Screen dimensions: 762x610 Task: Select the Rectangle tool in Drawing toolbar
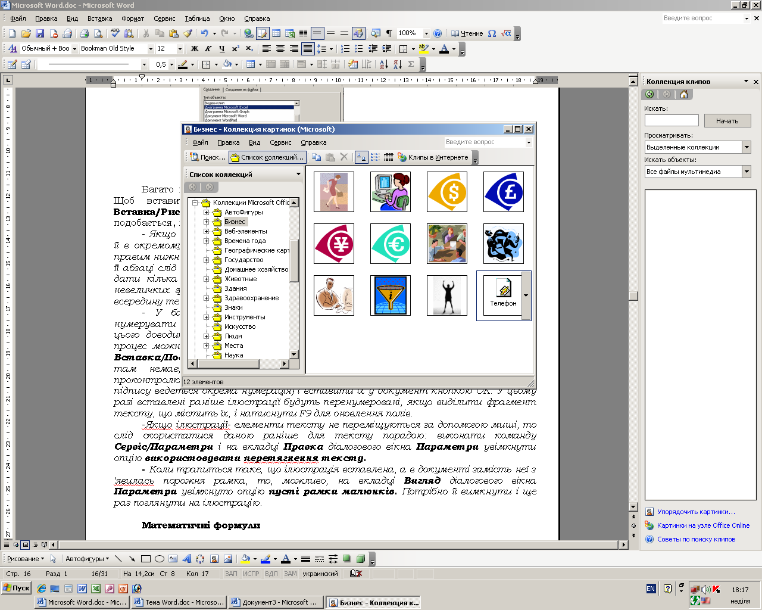pyautogui.click(x=146, y=559)
